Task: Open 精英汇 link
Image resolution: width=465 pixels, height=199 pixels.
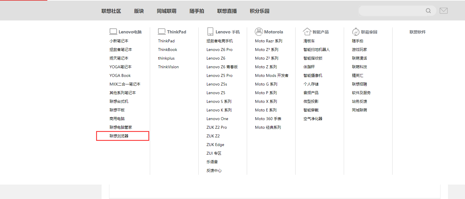Action: click(358, 75)
